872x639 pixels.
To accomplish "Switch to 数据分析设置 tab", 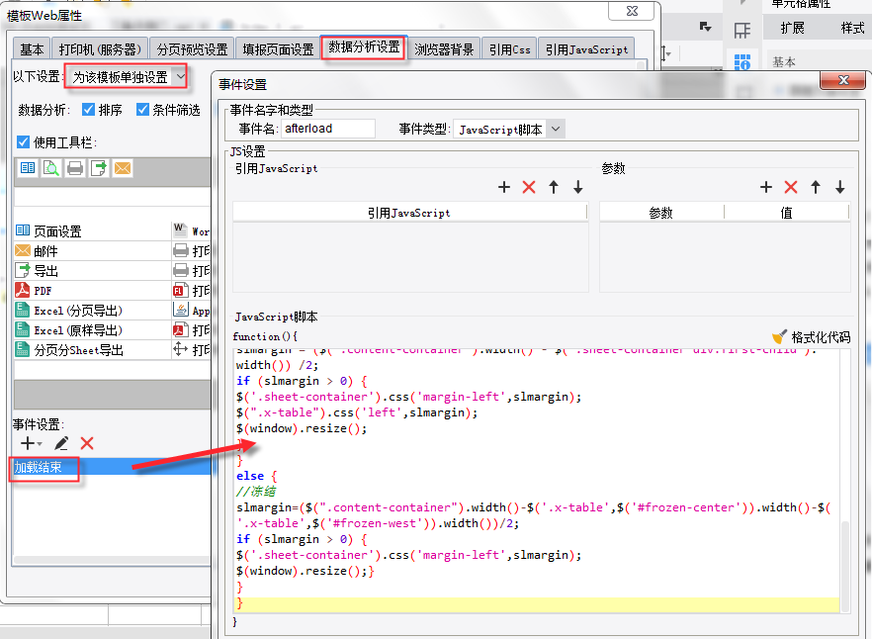I will pyautogui.click(x=364, y=47).
